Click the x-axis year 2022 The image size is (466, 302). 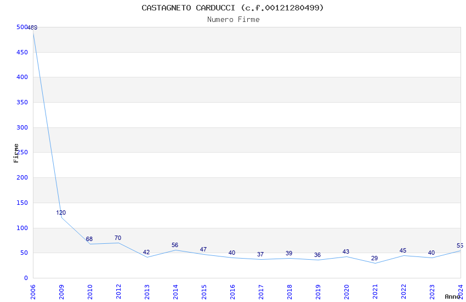404,292
